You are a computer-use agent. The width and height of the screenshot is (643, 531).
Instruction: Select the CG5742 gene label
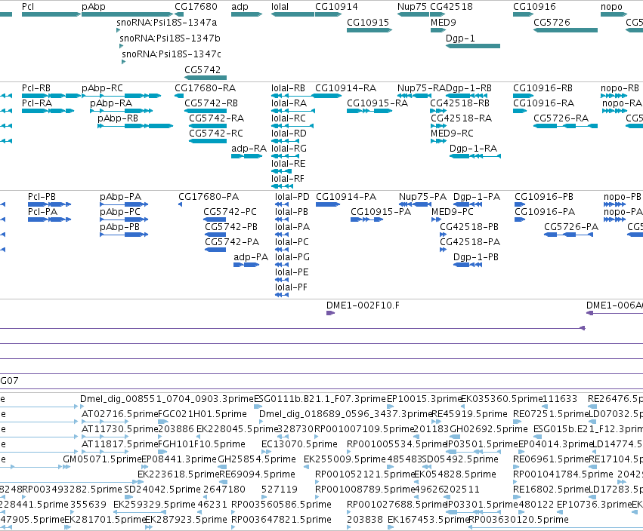[x=202, y=69]
